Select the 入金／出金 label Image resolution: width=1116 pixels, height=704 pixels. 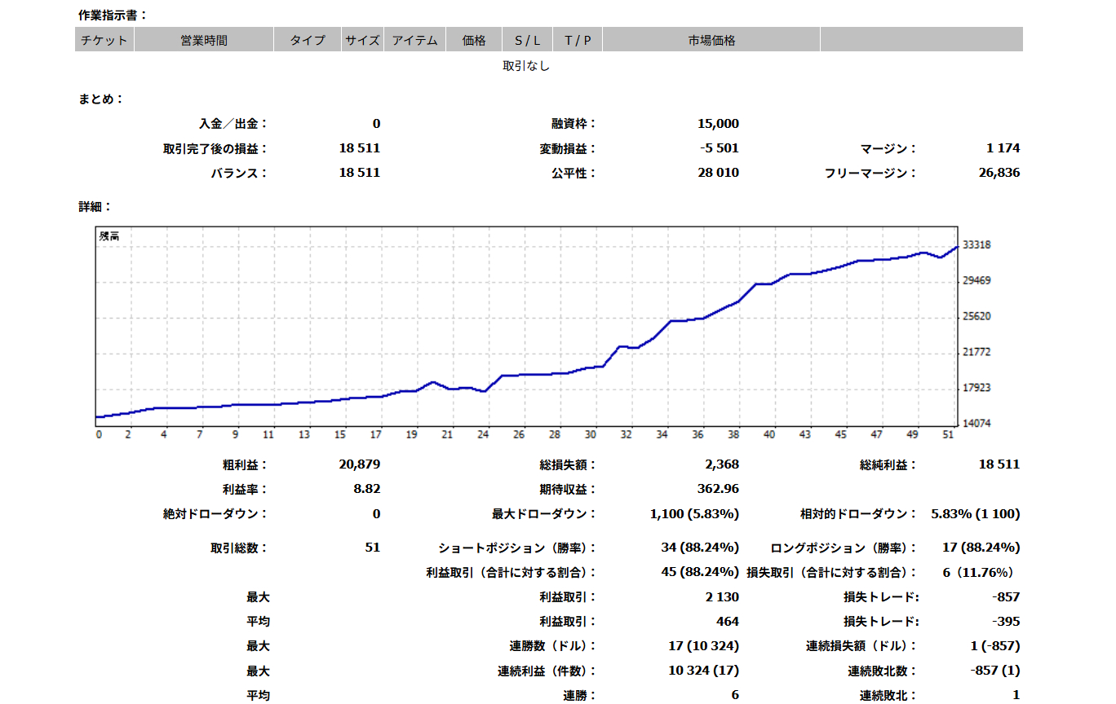233,124
